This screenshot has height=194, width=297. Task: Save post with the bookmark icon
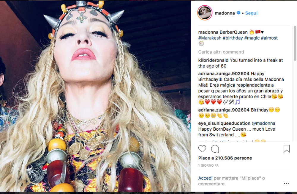pyautogui.click(x=286, y=149)
